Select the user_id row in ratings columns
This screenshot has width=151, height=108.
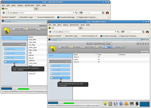[111, 62]
